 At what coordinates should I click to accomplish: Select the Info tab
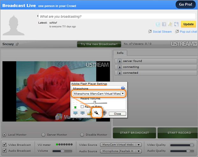coord(120,53)
